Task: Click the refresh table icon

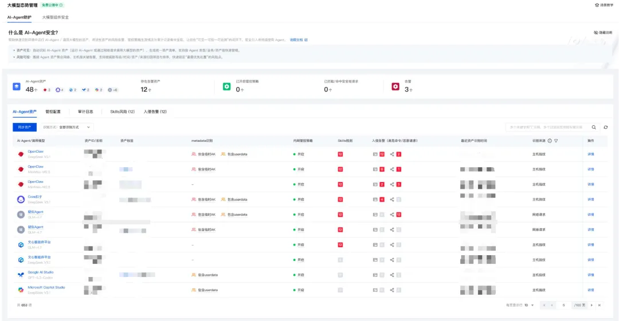Action: (x=606, y=128)
